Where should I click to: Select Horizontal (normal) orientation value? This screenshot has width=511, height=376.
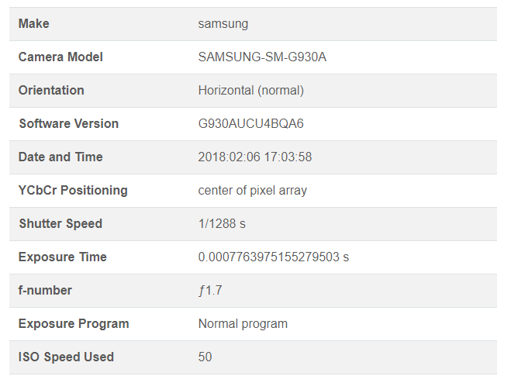(250, 91)
